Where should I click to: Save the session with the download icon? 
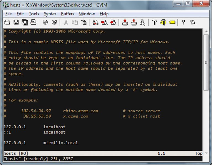134,22
